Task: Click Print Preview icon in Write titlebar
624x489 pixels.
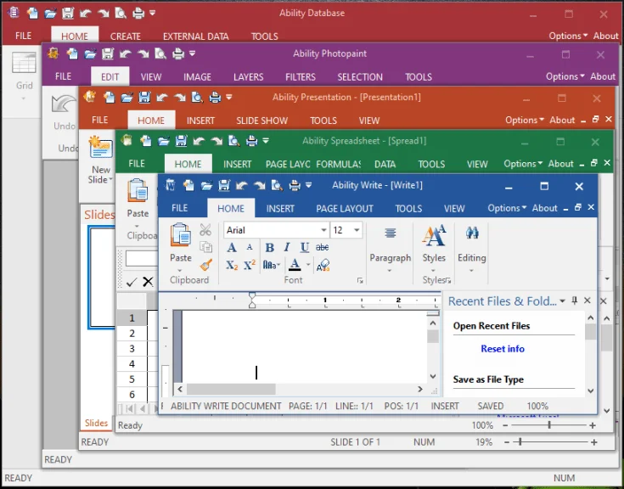Action: (277, 185)
